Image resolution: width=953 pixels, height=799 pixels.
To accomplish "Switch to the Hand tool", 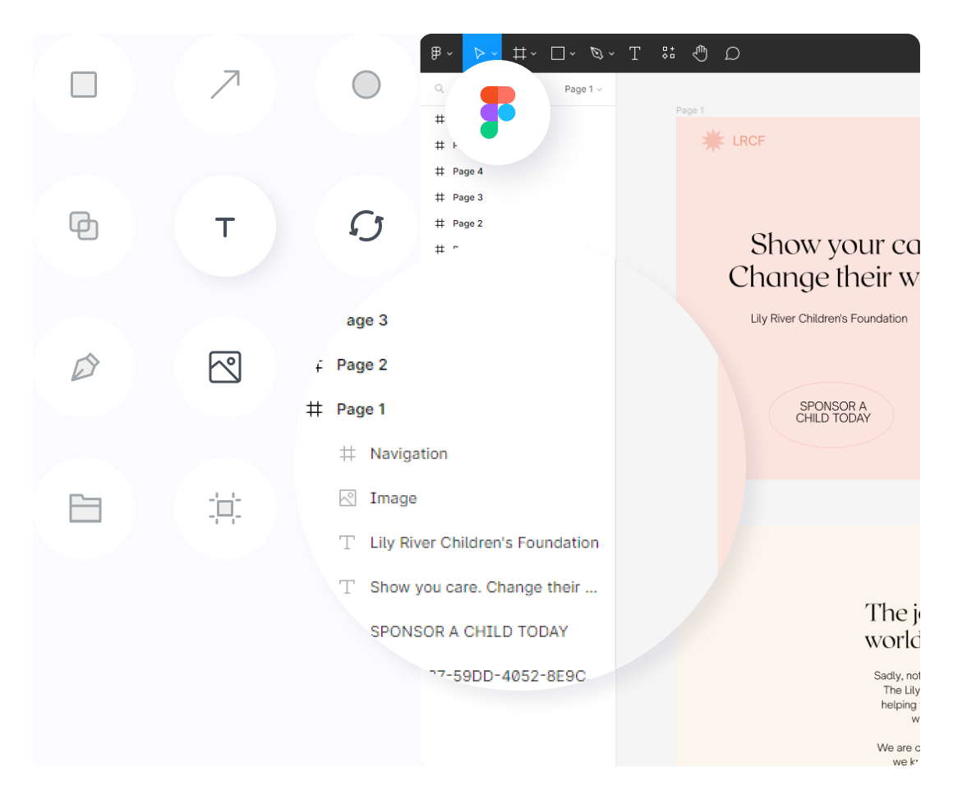I will point(700,53).
